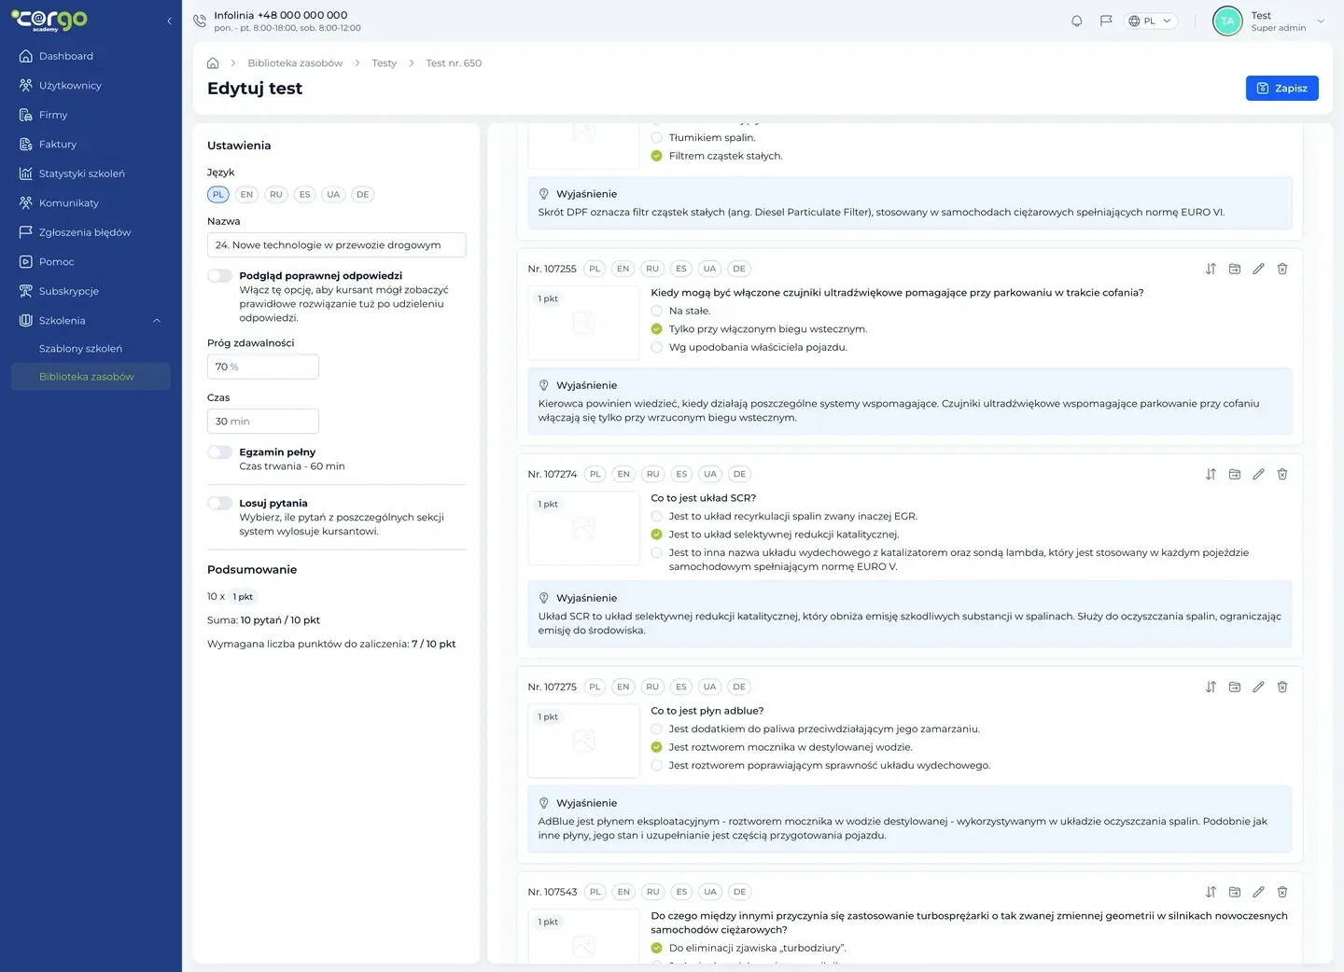
Task: Remove question Nr. 107275 via trash icon
Action: pos(1282,687)
